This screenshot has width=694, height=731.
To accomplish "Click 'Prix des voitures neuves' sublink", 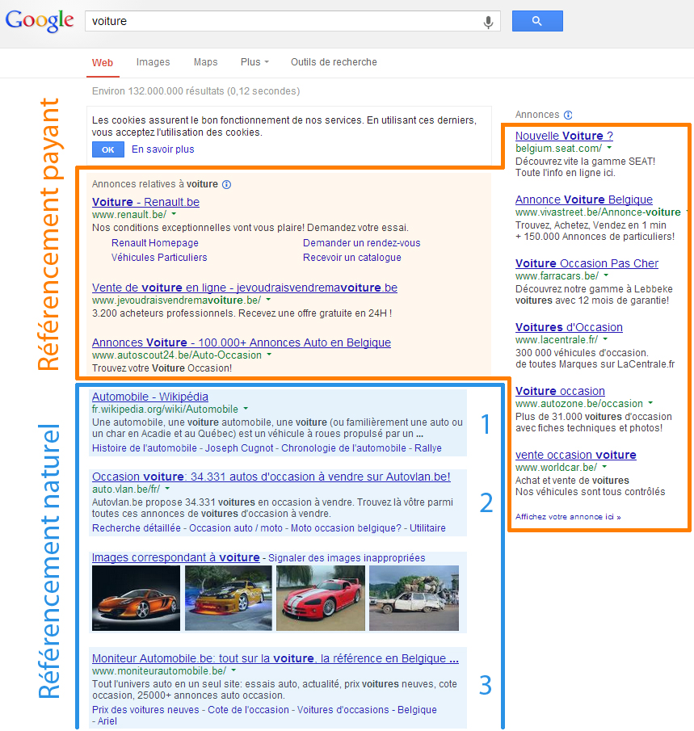I will [x=145, y=710].
